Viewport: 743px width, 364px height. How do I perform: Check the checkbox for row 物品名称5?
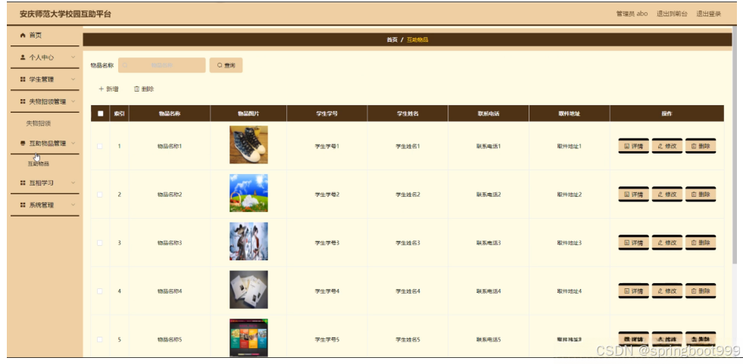coord(99,339)
